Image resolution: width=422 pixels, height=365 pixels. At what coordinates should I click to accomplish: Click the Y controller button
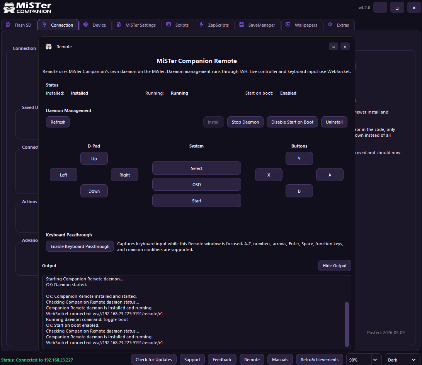click(x=299, y=158)
